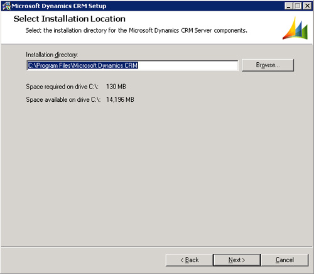Open the Browse folder dialog
The width and height of the screenshot is (314, 274).
tap(268, 65)
